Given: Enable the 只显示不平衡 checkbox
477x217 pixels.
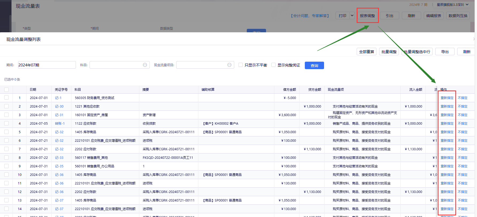Looking at the screenshot, I should point(241,65).
